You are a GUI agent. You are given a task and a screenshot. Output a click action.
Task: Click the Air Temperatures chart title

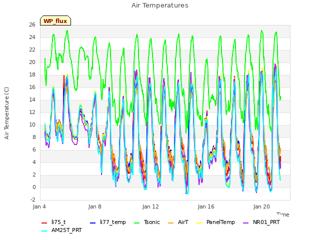coord(160,5)
